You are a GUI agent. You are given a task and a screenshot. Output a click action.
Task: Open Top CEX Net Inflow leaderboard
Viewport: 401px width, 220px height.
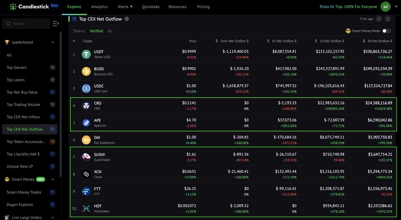click(23, 117)
